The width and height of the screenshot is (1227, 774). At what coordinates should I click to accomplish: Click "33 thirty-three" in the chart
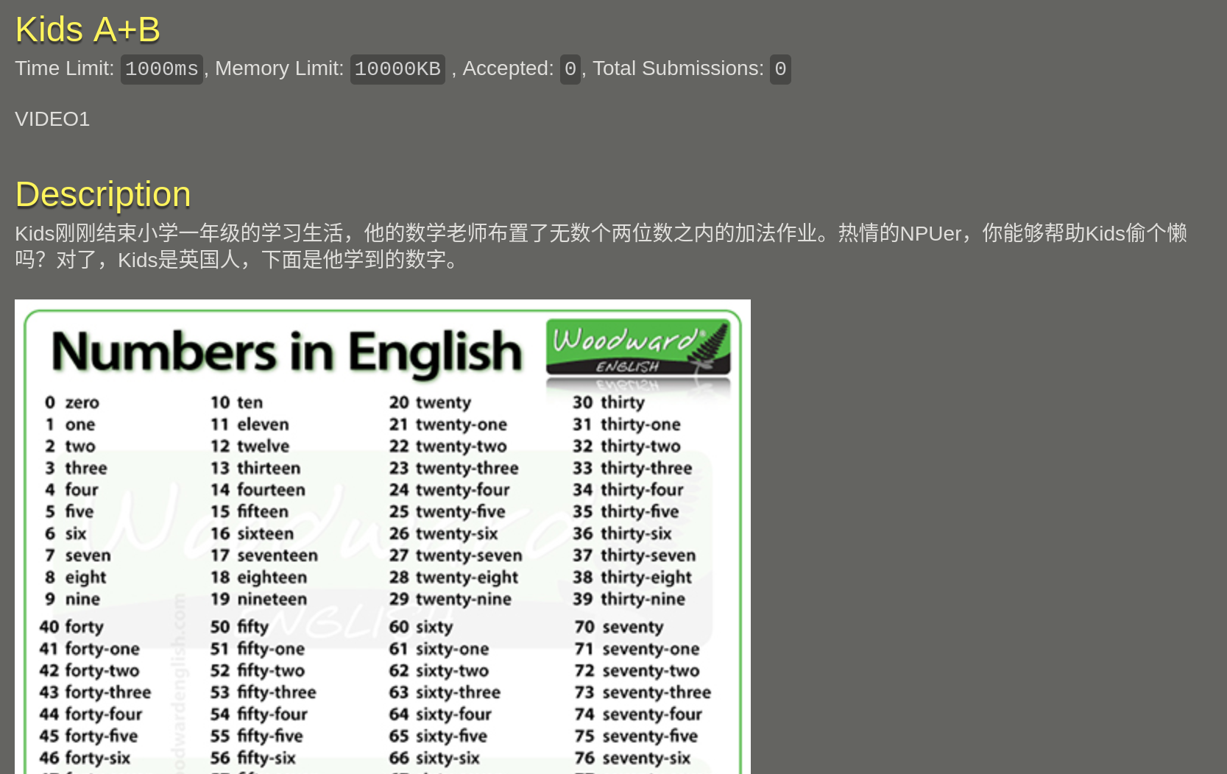(632, 468)
